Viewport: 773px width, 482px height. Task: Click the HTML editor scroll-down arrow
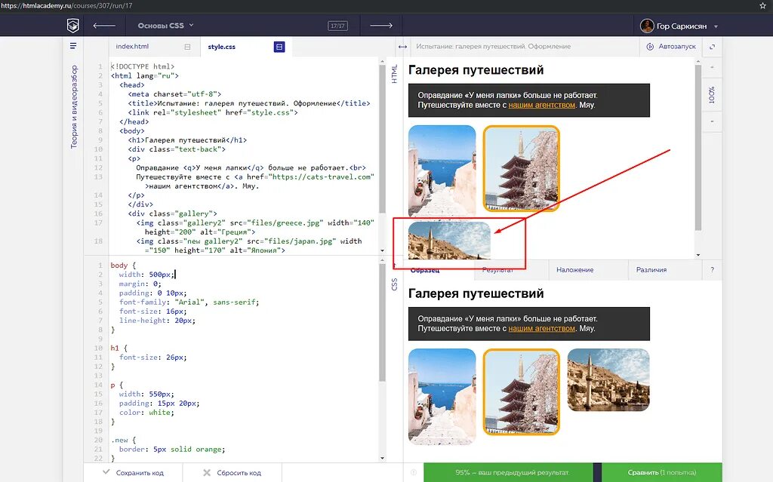pyautogui.click(x=383, y=251)
